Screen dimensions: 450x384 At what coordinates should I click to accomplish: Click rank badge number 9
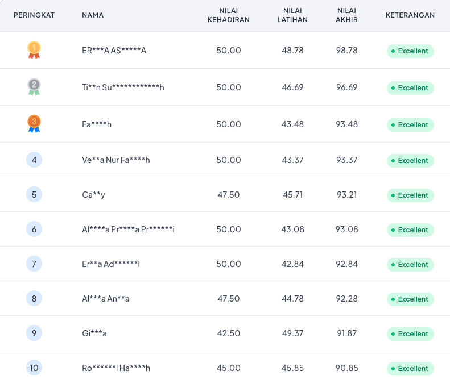coord(34,333)
